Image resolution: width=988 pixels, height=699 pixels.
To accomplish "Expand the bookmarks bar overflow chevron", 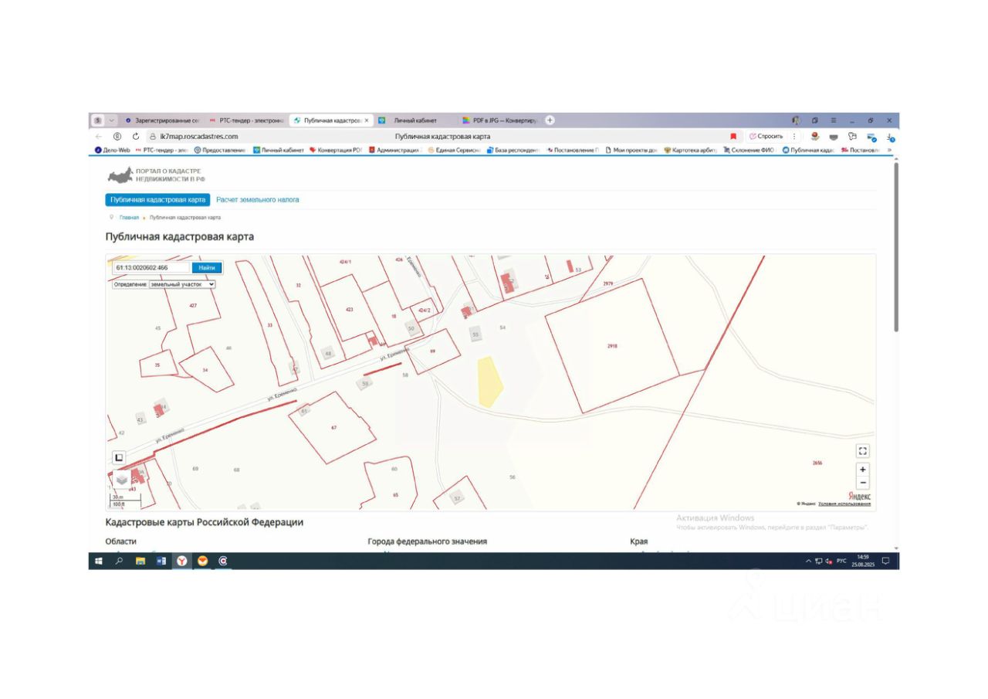I will [x=890, y=150].
